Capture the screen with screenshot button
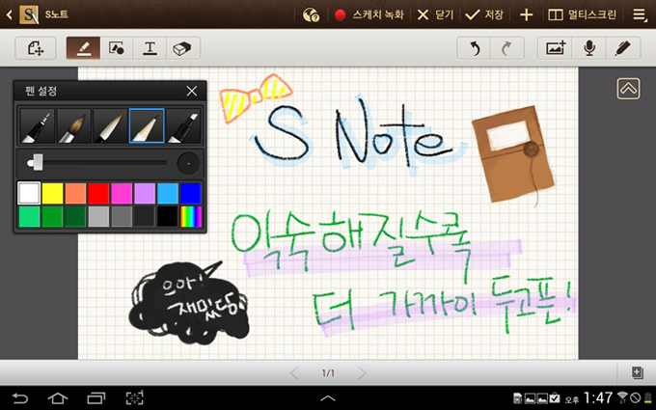Screen dimensions: 656x410 134,397
